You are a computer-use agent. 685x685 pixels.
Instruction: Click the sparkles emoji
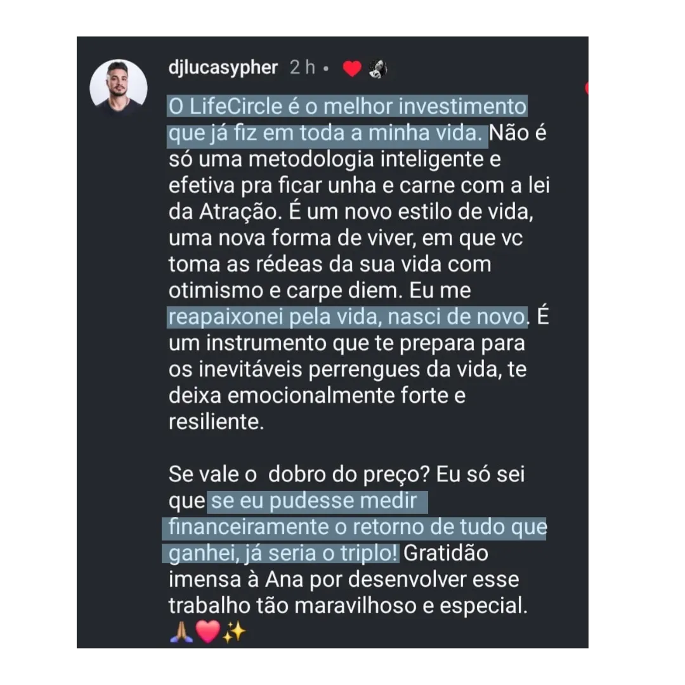233,632
